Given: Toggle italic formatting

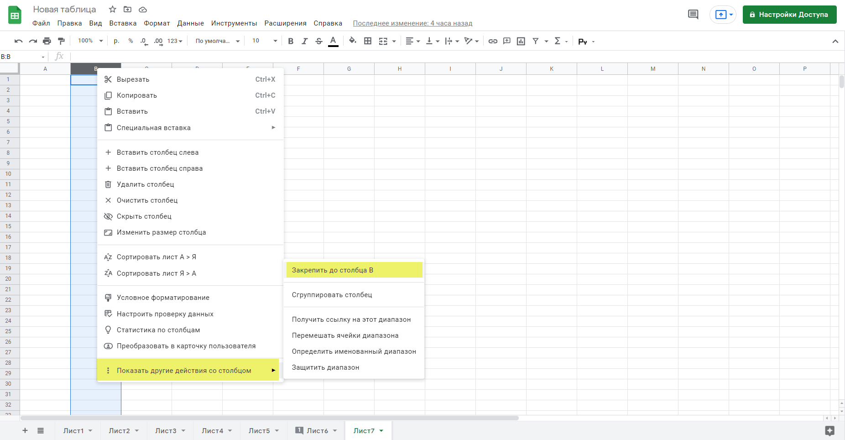Looking at the screenshot, I should (x=305, y=41).
